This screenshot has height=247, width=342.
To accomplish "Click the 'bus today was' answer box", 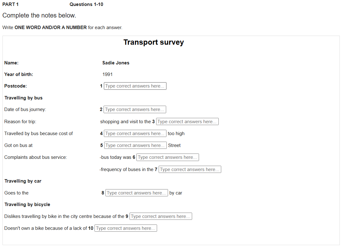I will coord(167,157).
